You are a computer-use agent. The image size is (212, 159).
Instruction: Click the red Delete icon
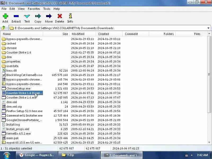tap(60, 16)
